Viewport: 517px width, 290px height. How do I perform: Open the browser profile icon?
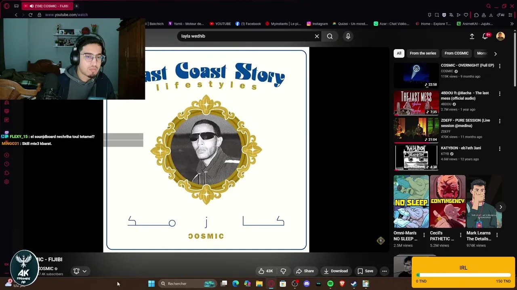pyautogui.click(x=483, y=15)
